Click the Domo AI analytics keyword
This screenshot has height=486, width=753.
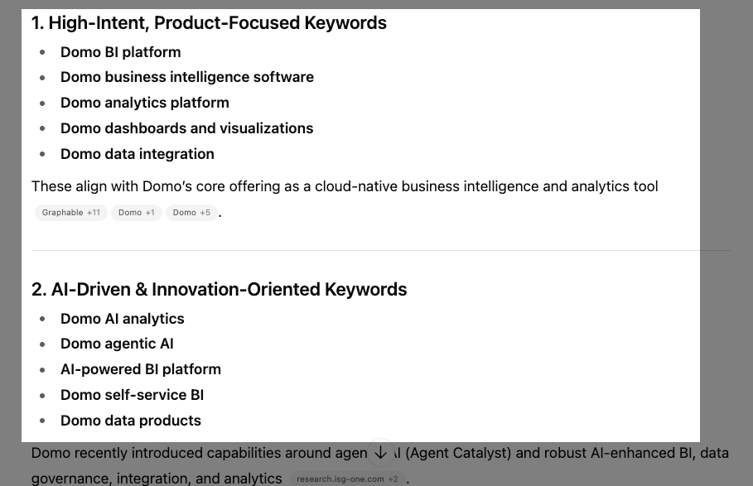click(x=122, y=319)
